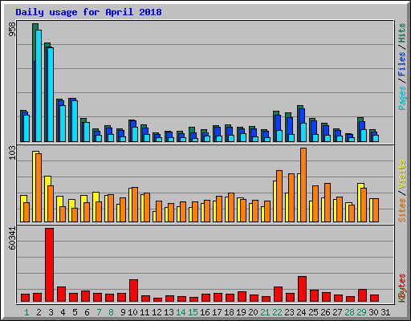This screenshot has width=411, height=321.
Task: Click day 25 on the x-axis
Action: [x=313, y=312]
